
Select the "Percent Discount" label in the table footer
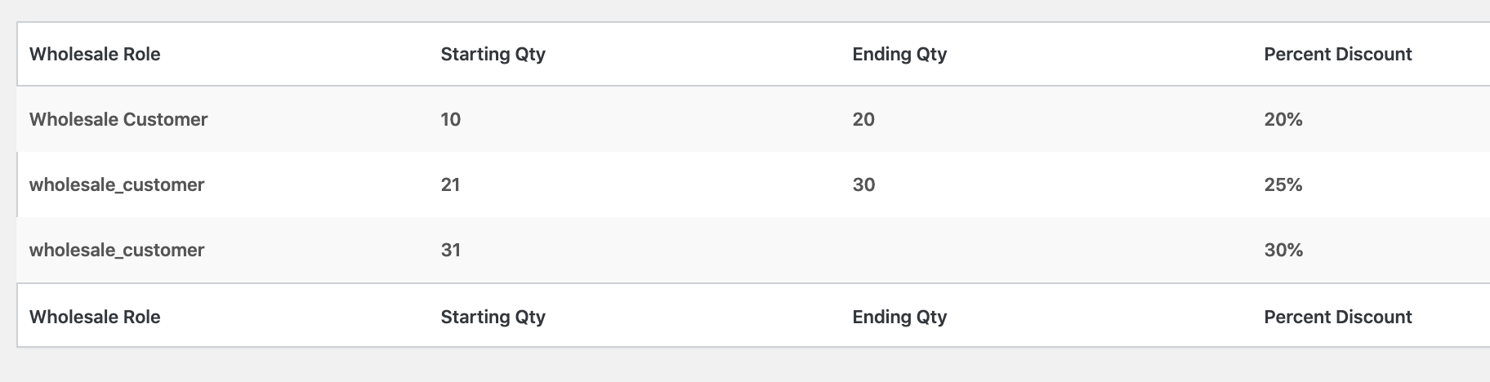point(1337,318)
